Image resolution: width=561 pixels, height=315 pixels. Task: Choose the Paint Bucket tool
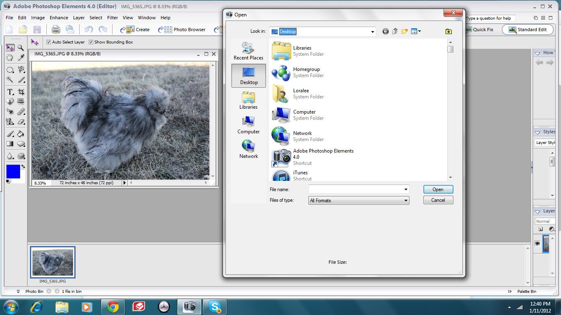(x=21, y=134)
